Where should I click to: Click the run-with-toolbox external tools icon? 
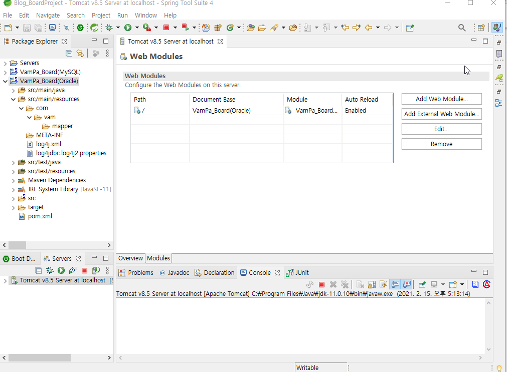[x=147, y=28]
